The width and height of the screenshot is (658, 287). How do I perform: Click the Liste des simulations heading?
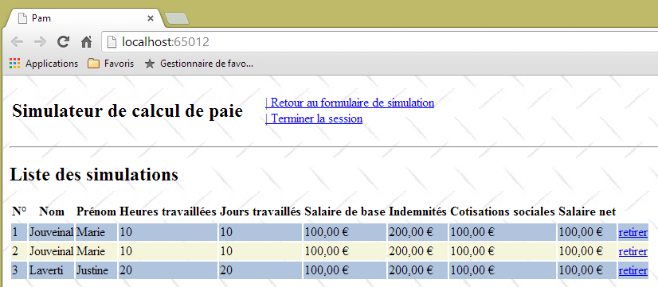[94, 175]
